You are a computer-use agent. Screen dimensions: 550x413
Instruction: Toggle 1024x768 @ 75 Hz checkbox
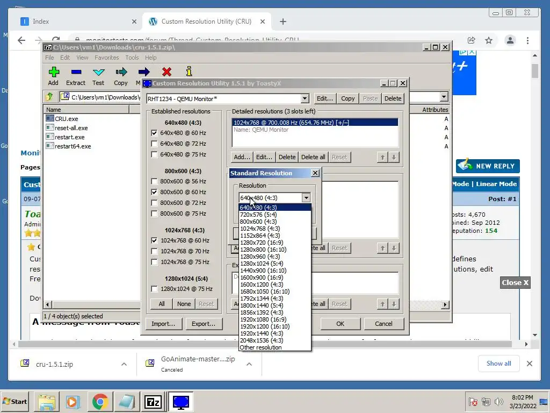click(x=154, y=262)
